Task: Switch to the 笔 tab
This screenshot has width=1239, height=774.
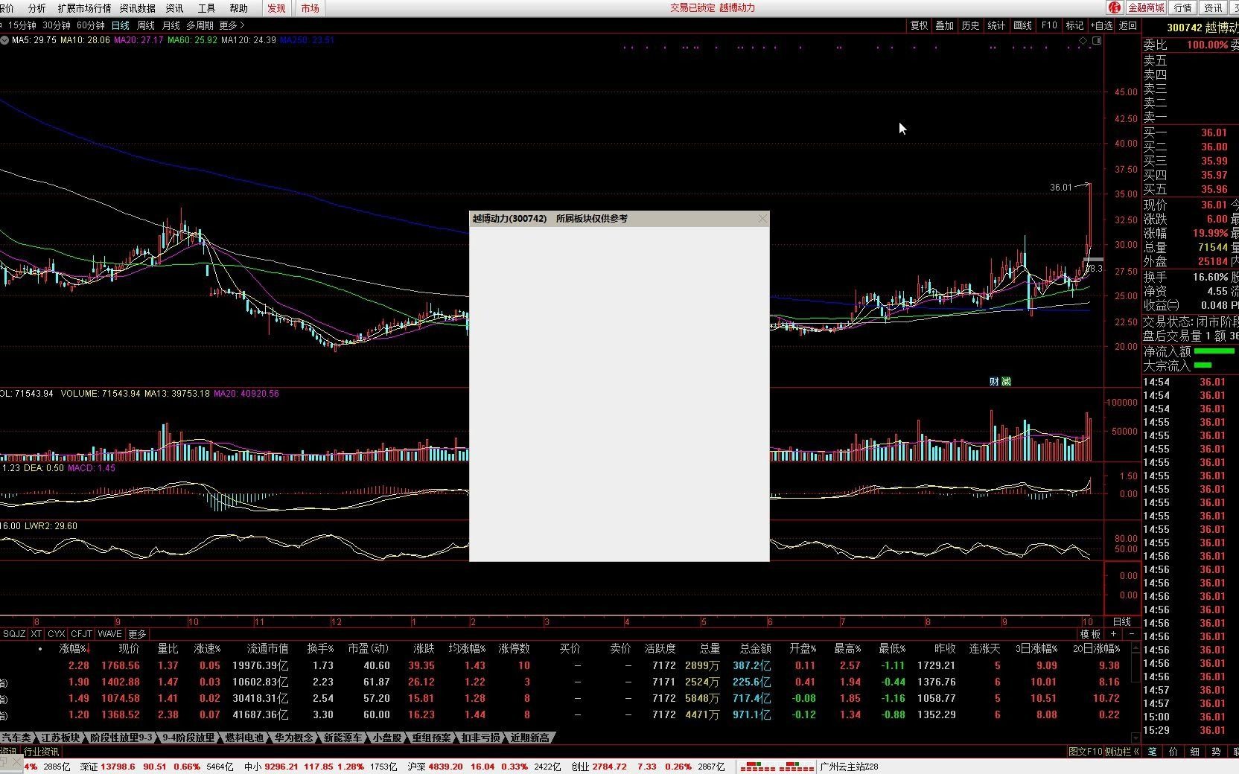Action: click(1152, 752)
